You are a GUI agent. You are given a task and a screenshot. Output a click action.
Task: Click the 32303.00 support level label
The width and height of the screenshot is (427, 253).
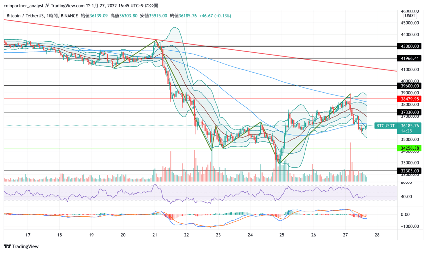coord(409,171)
